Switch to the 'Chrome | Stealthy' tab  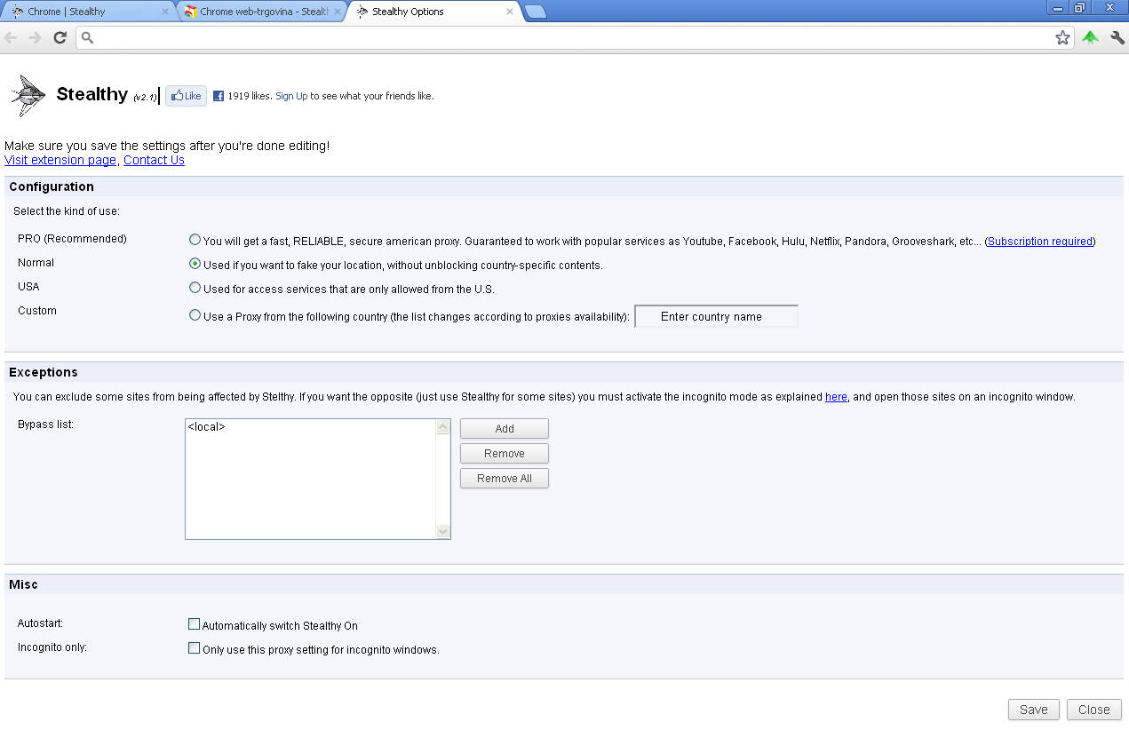(x=87, y=12)
